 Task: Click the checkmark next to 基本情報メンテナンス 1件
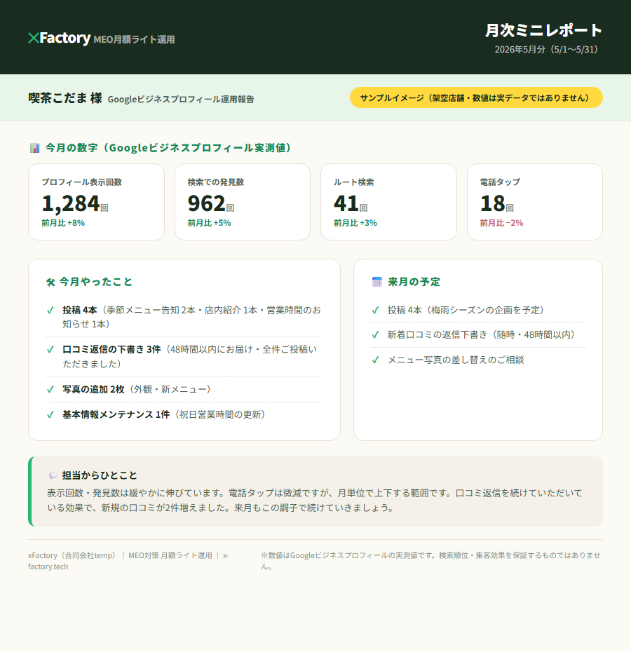click(x=50, y=415)
